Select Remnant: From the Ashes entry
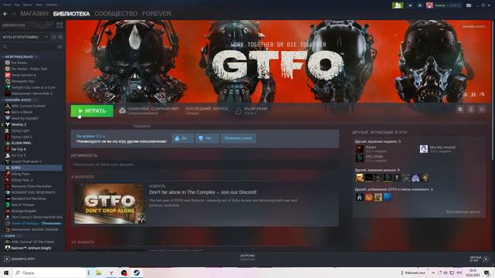The height and width of the screenshot is (278, 495). point(31,186)
